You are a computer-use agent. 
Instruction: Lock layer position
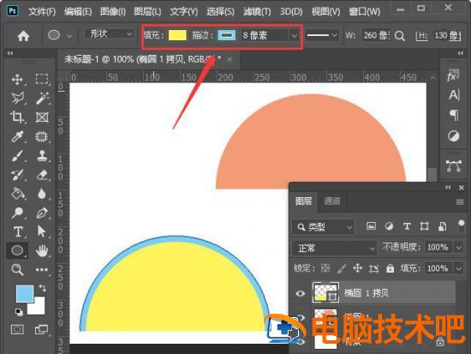point(357,268)
